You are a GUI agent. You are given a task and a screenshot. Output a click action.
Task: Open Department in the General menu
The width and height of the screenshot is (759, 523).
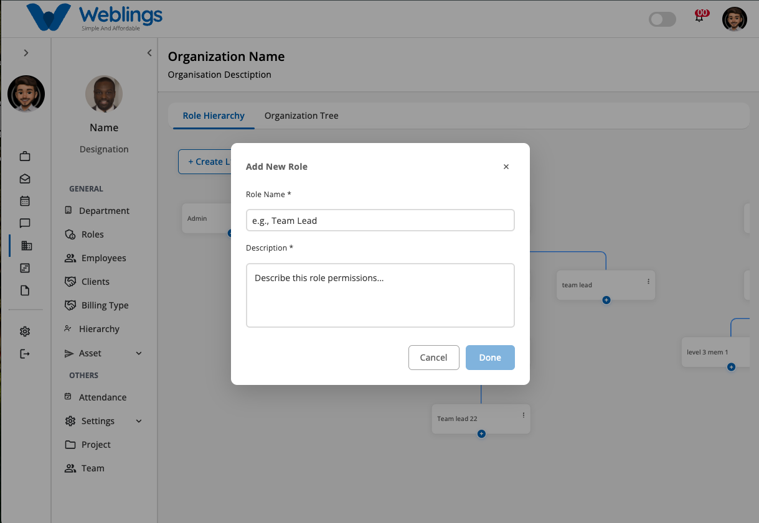pyautogui.click(x=98, y=211)
